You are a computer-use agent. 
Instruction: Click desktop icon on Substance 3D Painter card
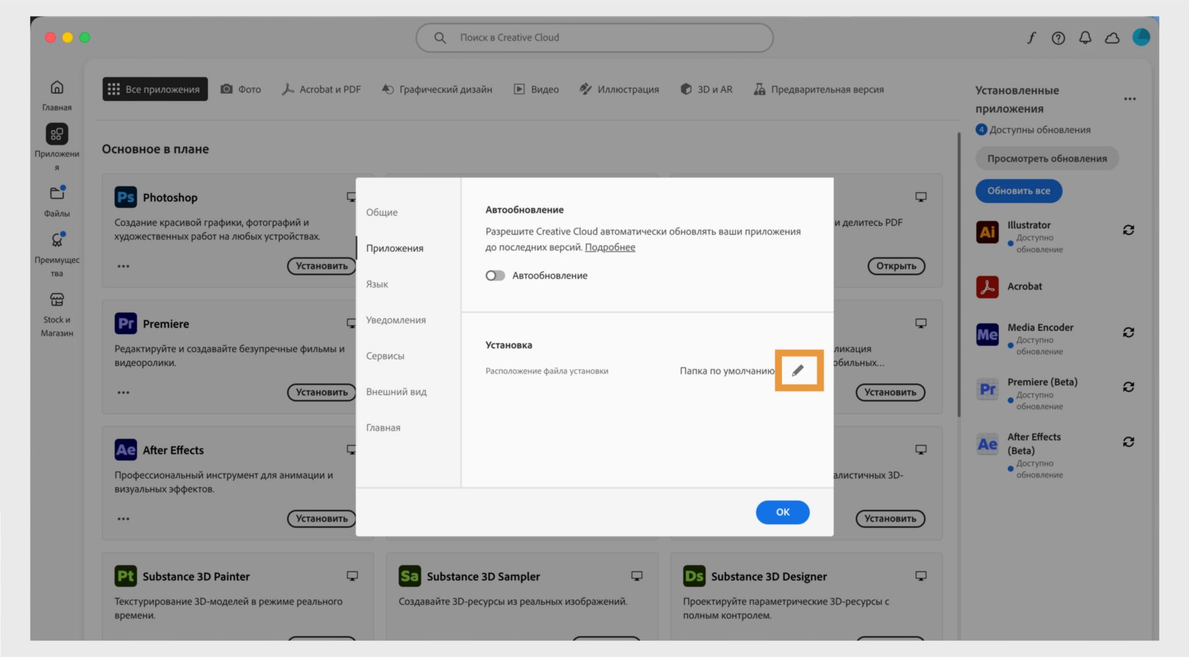[x=352, y=576]
